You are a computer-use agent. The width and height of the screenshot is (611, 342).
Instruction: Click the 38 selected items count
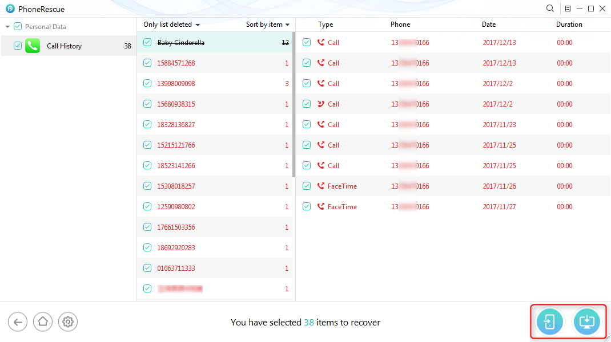pos(308,322)
